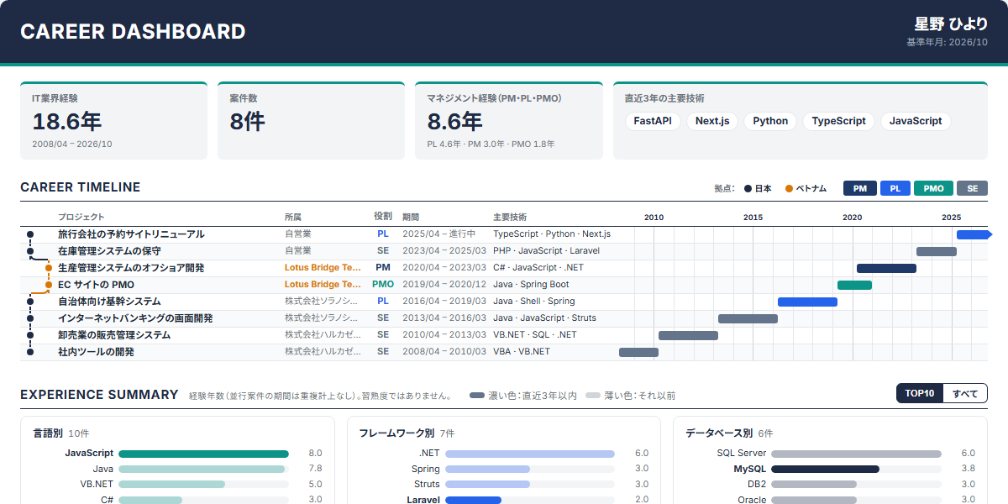Click the 薄い色:それ以前 legend swatch
Screen dimensions: 1008x504
[x=593, y=396]
